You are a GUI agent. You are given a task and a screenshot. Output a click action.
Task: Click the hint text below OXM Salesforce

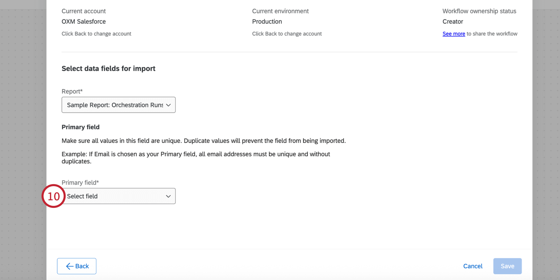tap(96, 34)
